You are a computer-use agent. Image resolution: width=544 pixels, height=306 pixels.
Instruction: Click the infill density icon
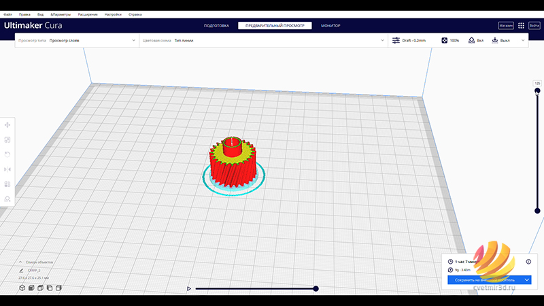445,41
